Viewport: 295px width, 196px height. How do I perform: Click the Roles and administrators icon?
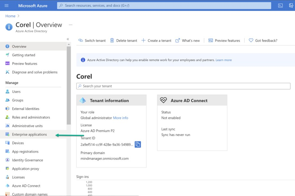tap(7, 117)
